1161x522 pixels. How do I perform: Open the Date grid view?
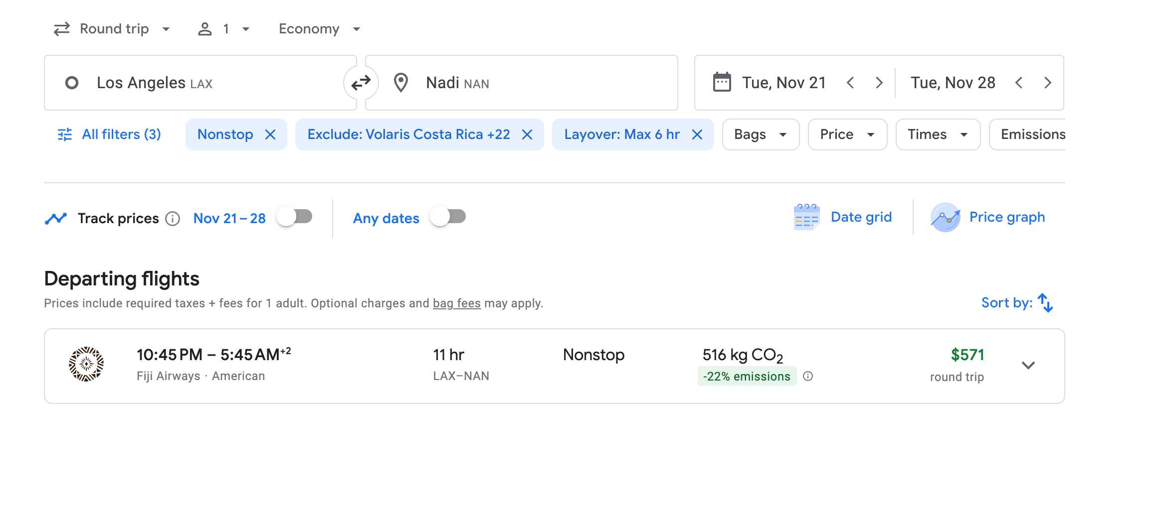click(843, 218)
